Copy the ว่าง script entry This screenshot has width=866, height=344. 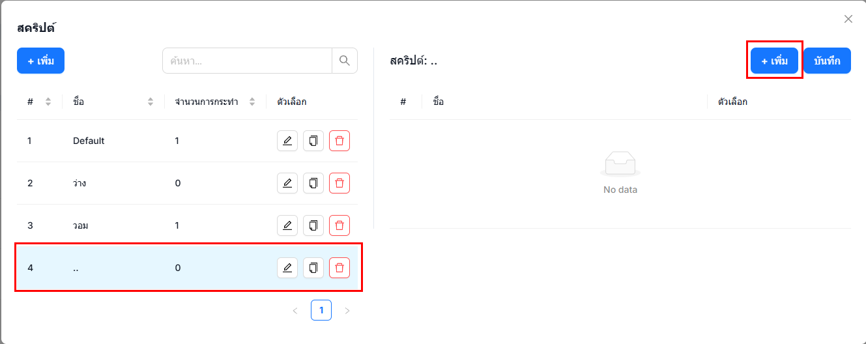(313, 183)
